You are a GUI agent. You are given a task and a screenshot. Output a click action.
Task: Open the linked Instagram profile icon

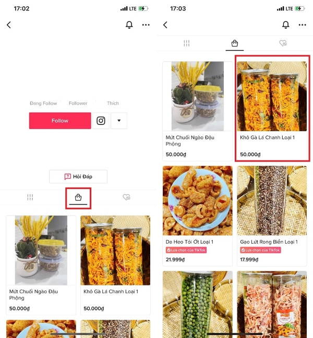[101, 121]
